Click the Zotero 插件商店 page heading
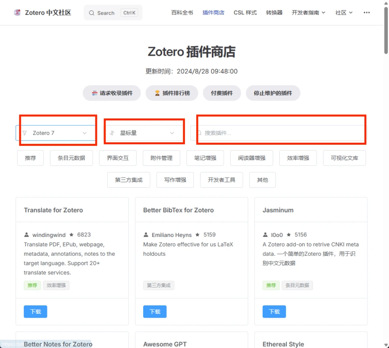Screen dimensions: 389x348 click(x=192, y=52)
